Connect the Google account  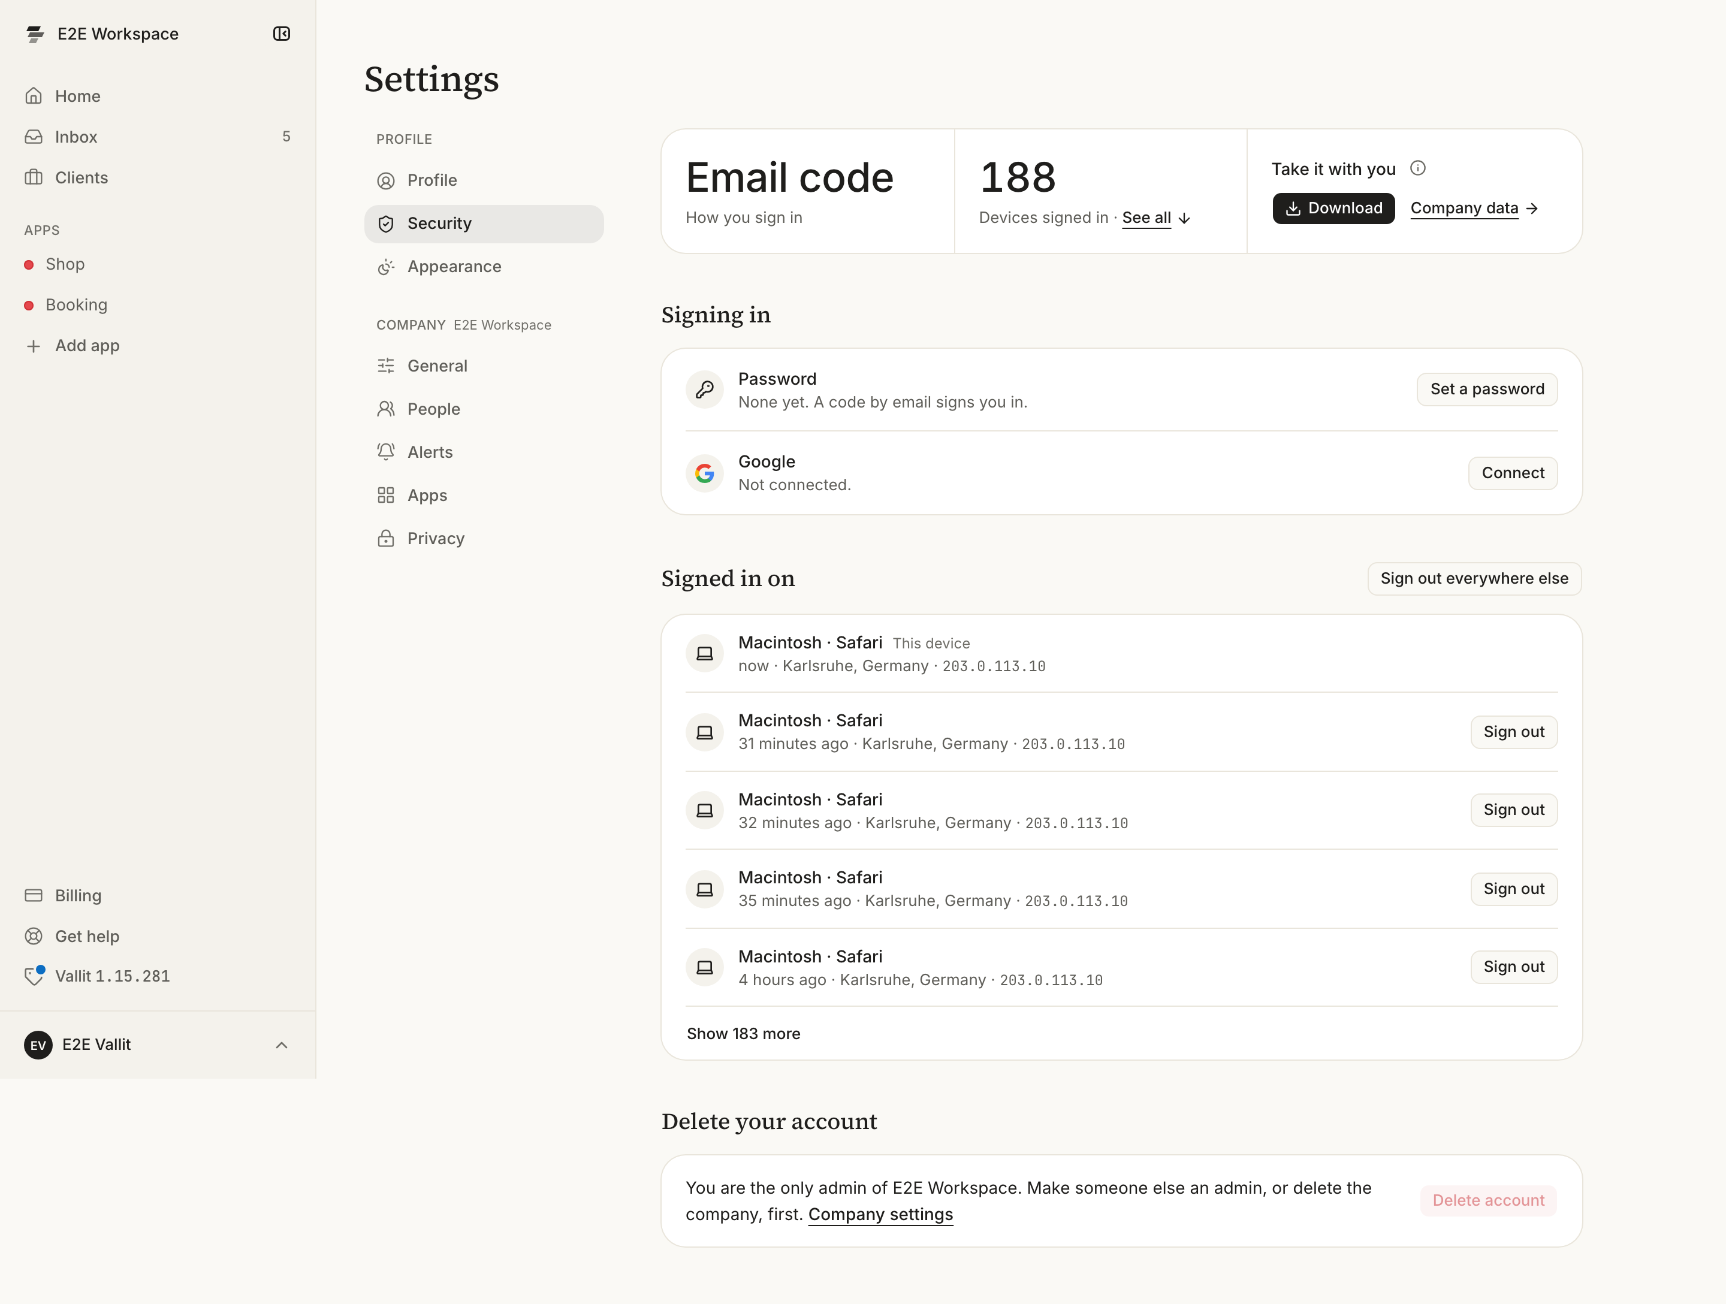[1513, 473]
